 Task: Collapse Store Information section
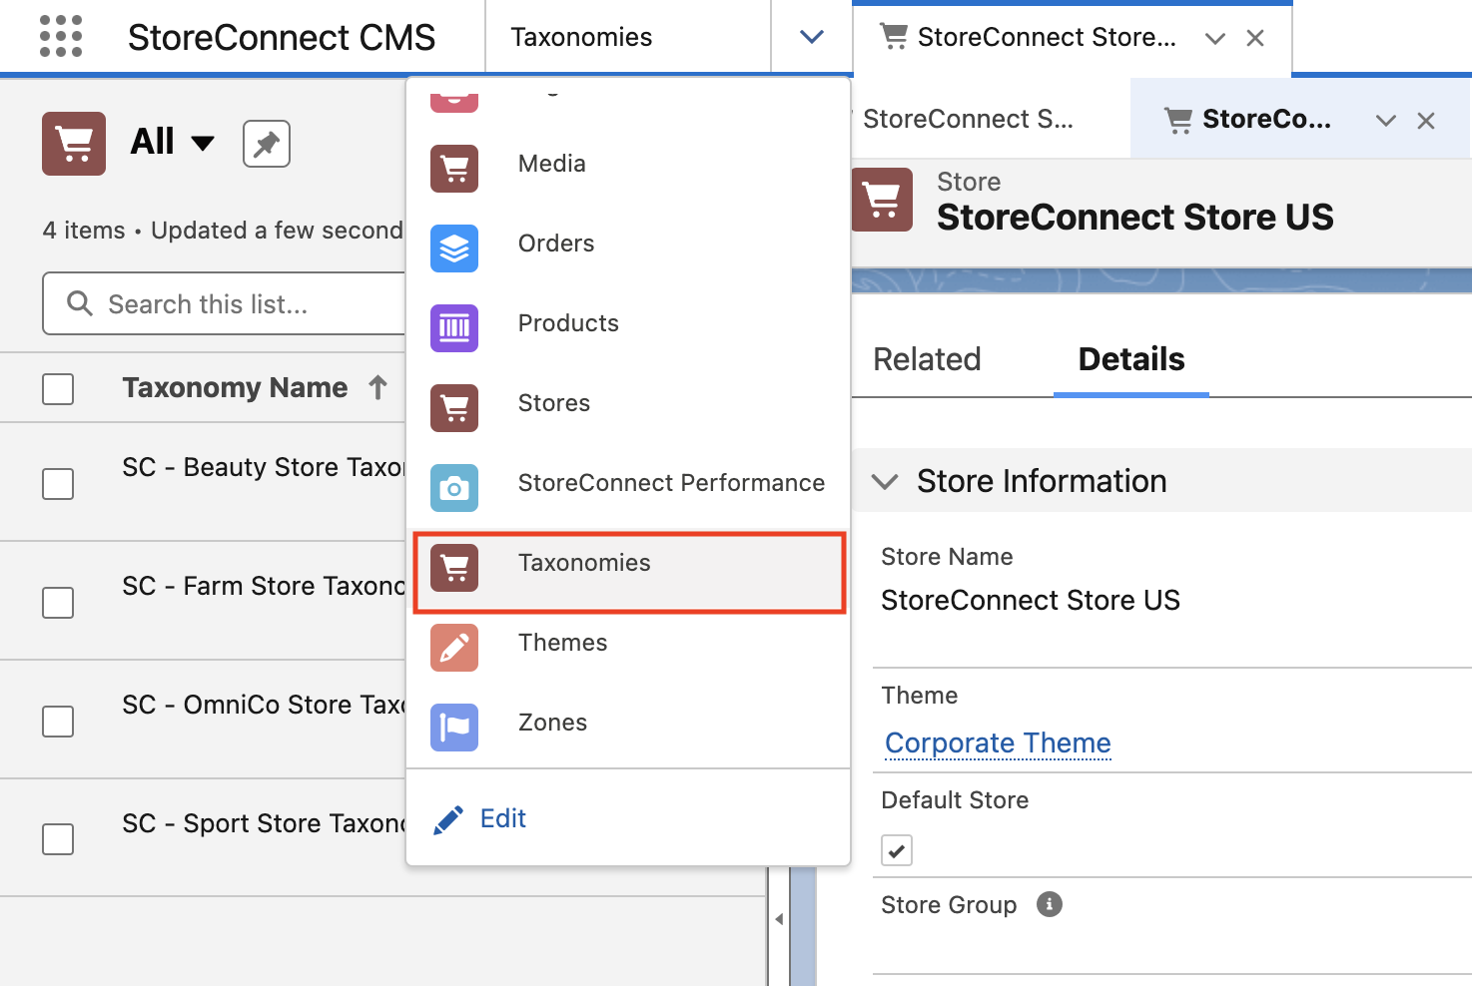click(885, 481)
